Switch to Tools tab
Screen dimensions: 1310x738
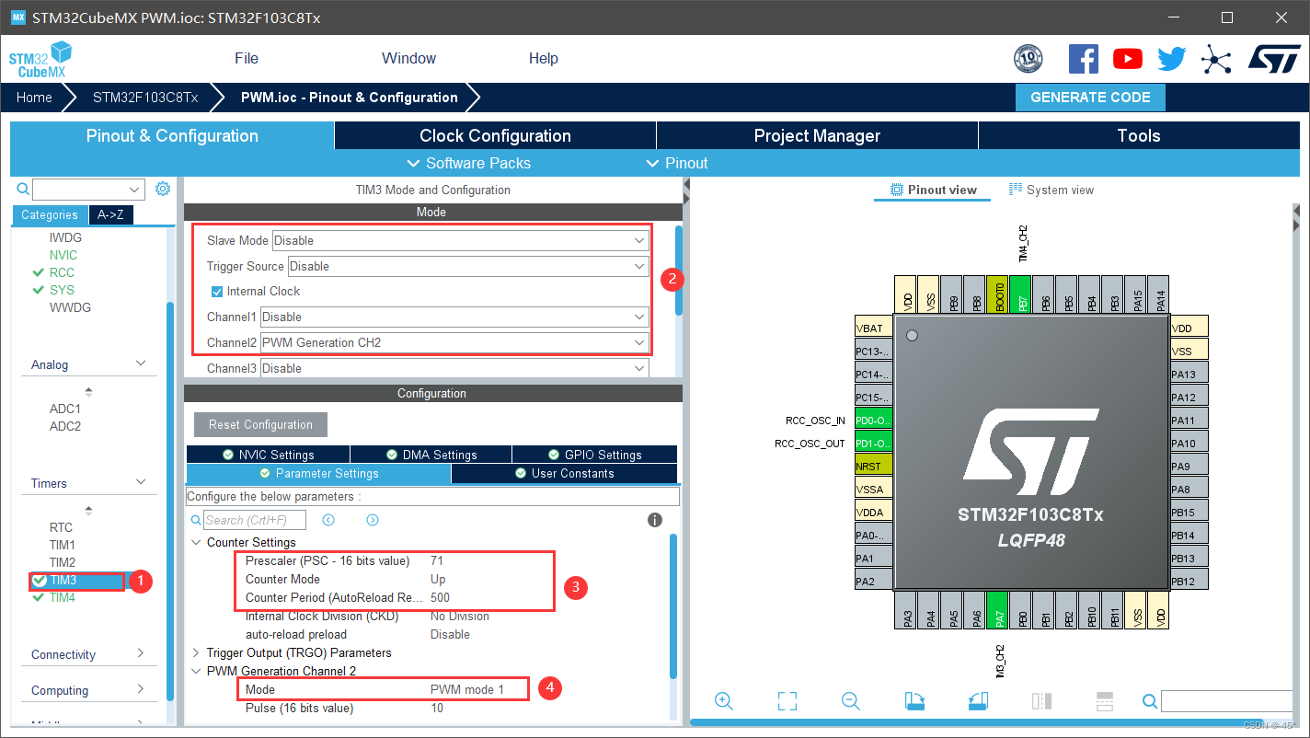(1139, 135)
